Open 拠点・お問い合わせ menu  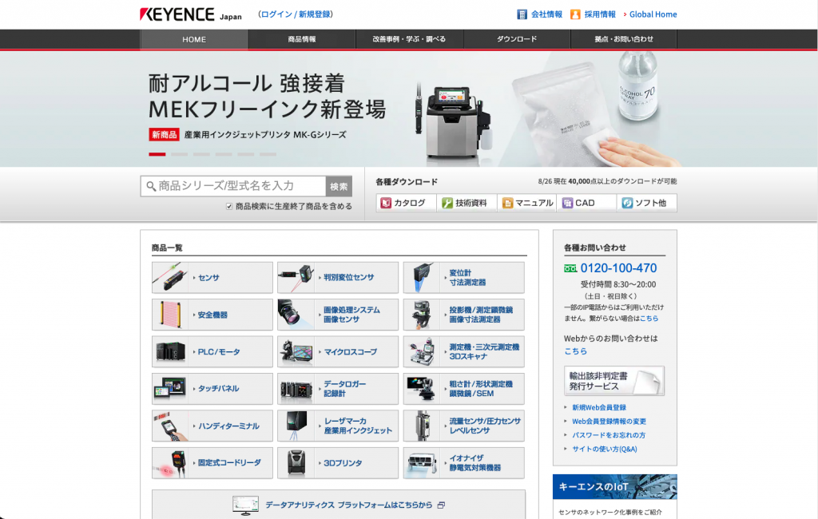(x=624, y=39)
